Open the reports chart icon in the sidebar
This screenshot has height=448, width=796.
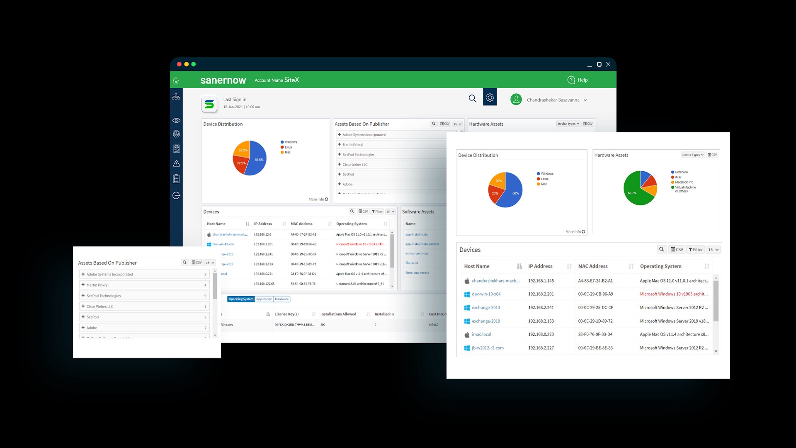176,149
